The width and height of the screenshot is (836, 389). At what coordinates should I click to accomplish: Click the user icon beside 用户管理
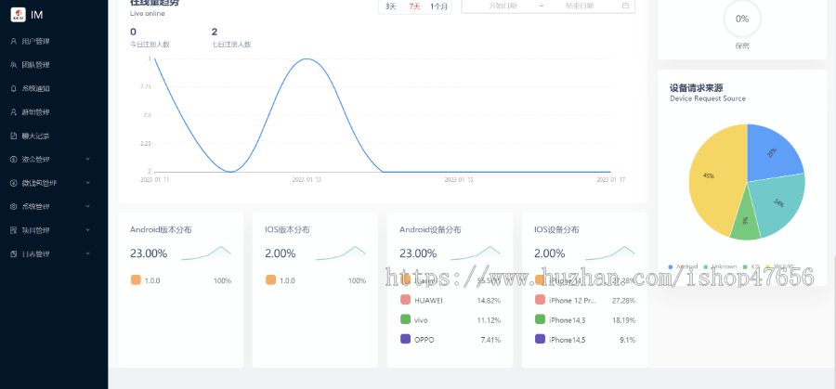pyautogui.click(x=14, y=42)
